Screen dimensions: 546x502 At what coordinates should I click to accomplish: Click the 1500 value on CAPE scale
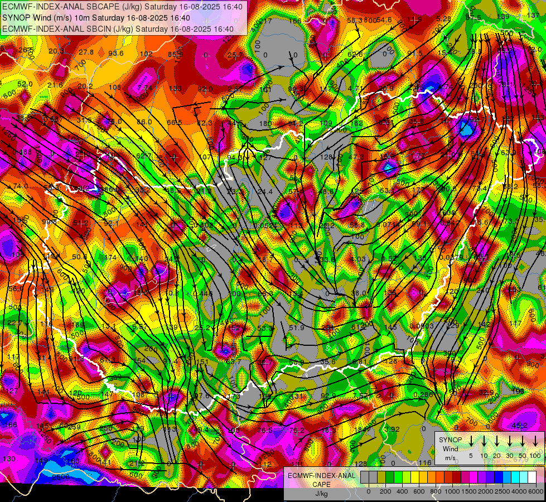point(469,491)
